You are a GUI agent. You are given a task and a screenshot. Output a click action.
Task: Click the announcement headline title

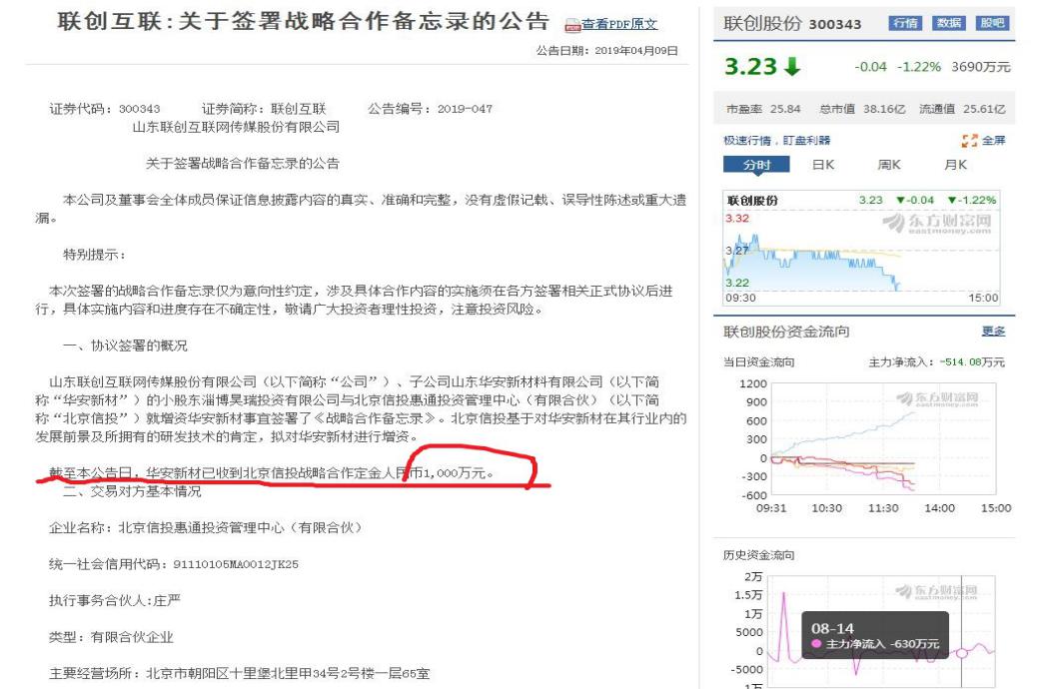(x=304, y=22)
